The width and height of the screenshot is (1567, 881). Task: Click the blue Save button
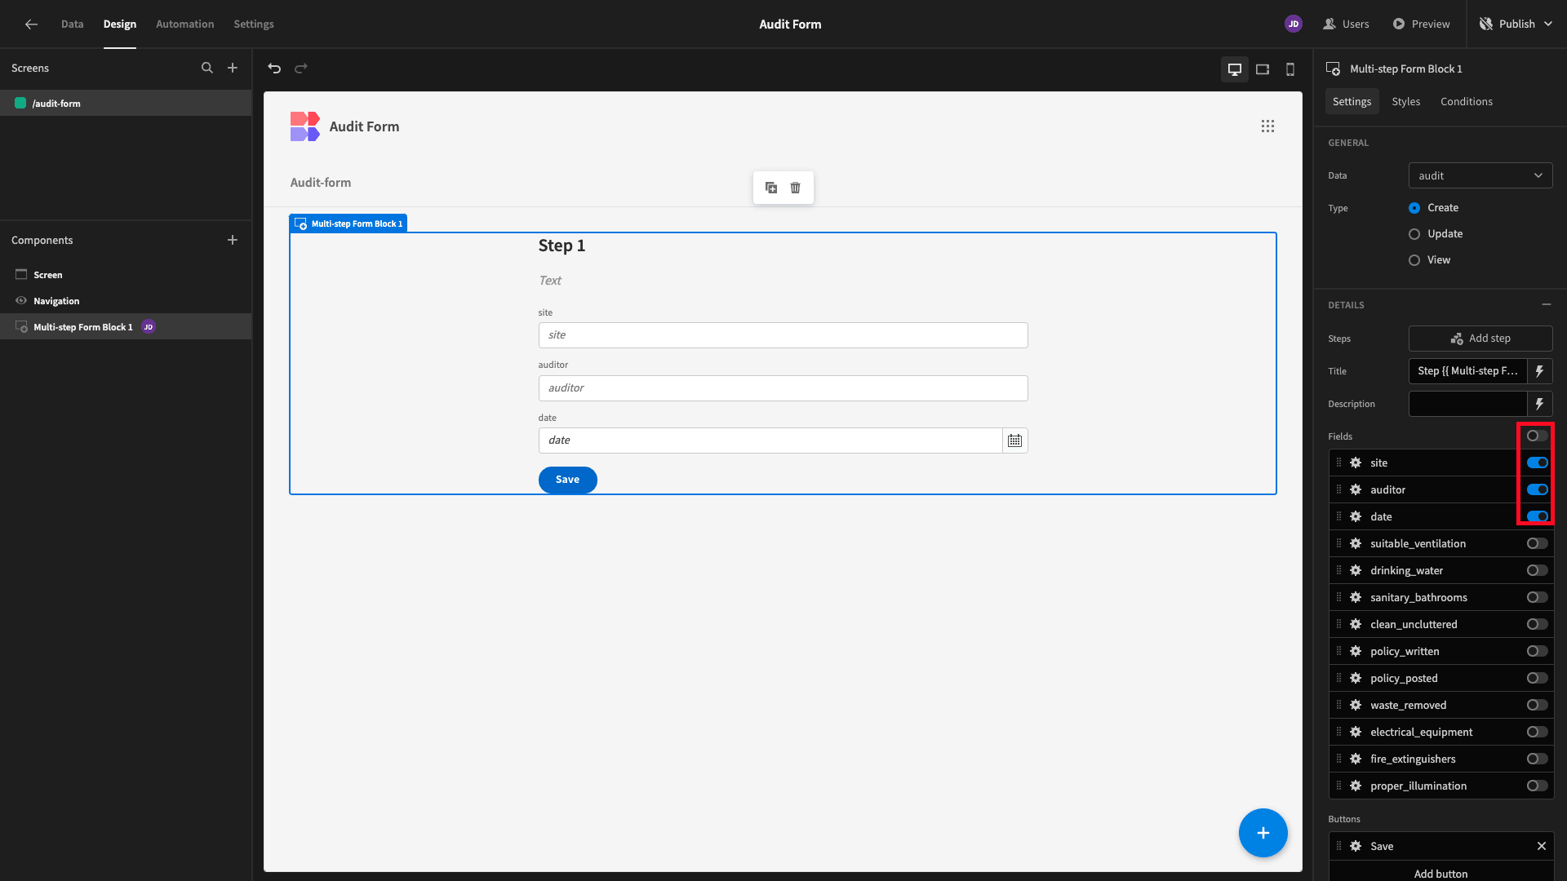tap(567, 480)
